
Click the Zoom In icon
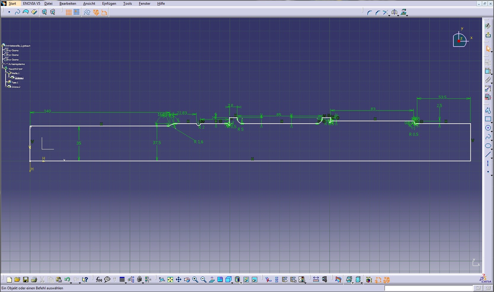pos(195,280)
